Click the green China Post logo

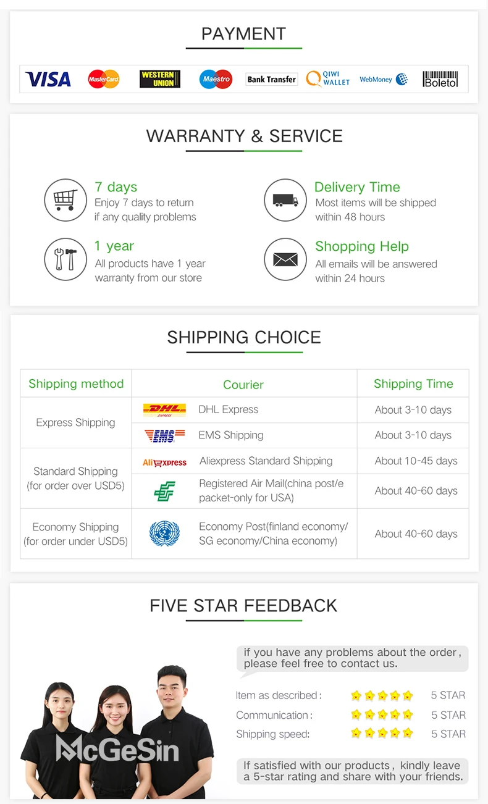click(164, 491)
